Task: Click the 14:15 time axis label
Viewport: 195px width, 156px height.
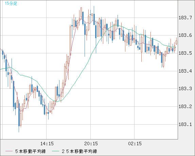Action: [x=47, y=144]
